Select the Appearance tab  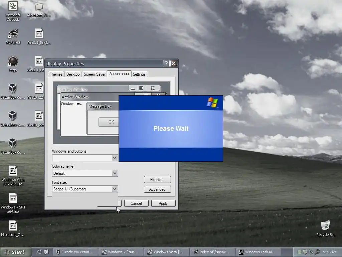[x=119, y=74]
